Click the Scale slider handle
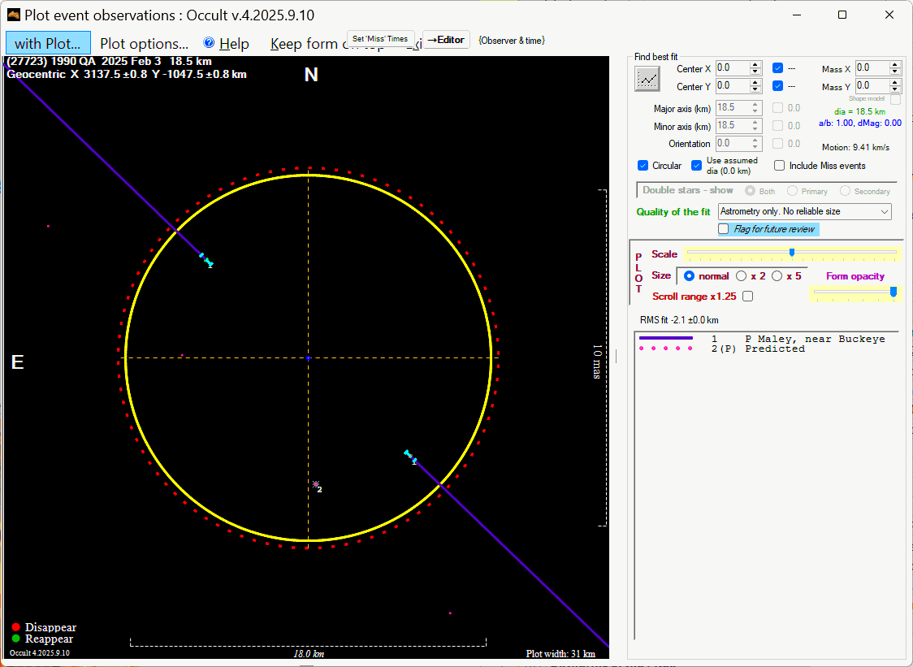 [792, 253]
